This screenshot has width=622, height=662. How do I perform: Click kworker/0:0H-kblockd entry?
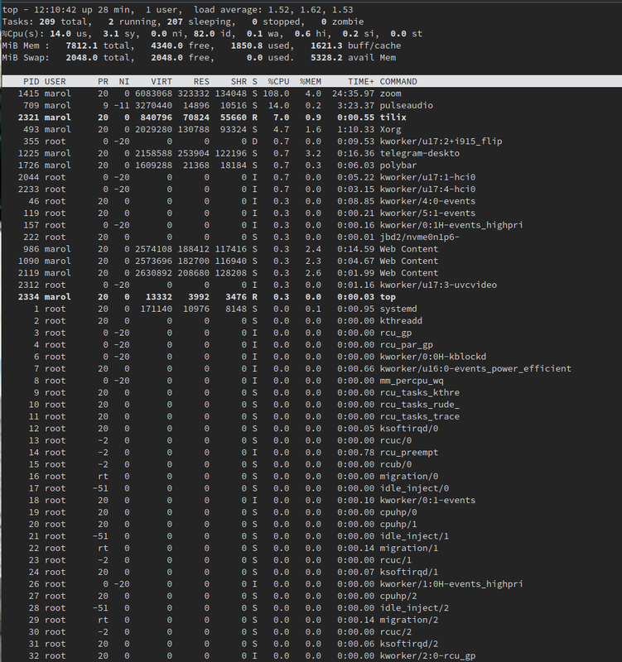click(x=312, y=357)
